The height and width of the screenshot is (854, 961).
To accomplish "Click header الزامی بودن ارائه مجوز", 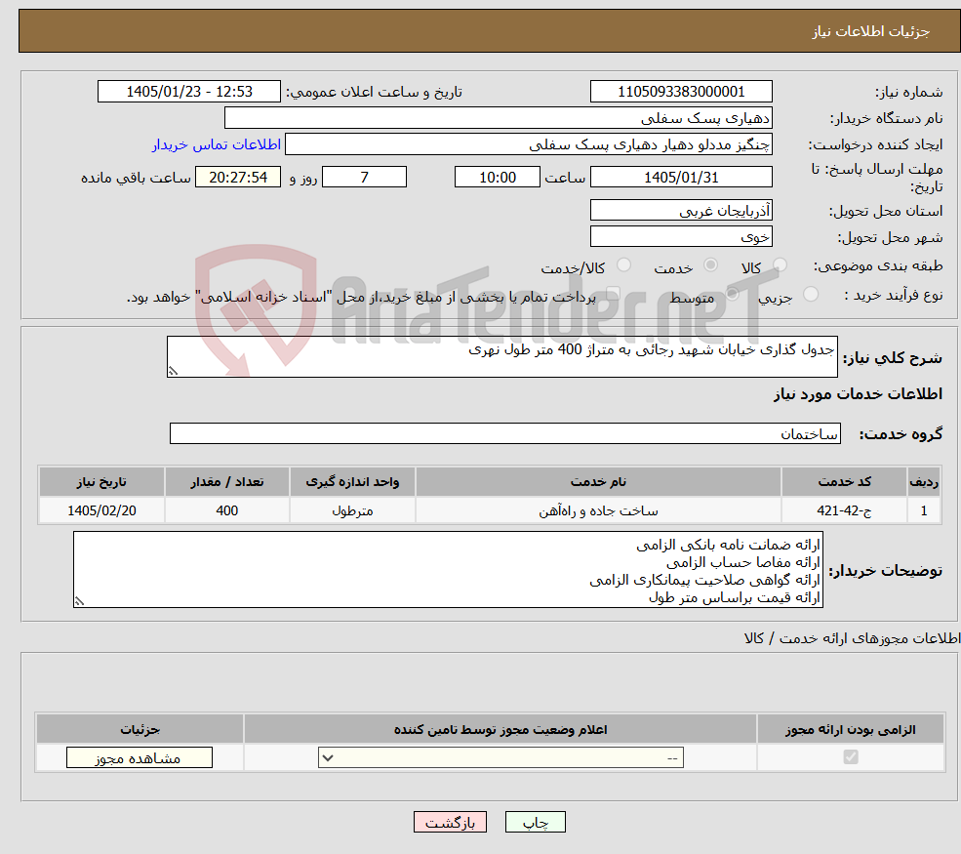I will (851, 729).
